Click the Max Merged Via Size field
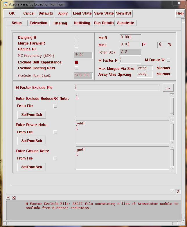This screenshot has width=187, height=227. click(x=145, y=68)
